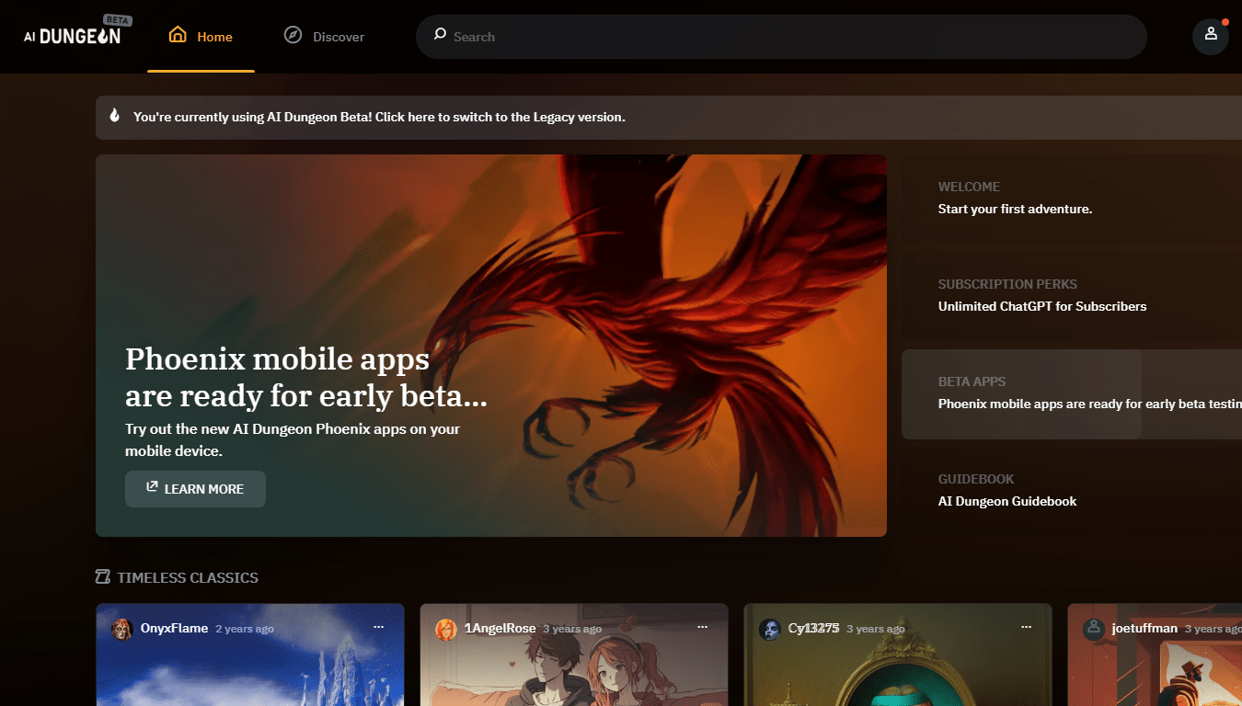
Task: Click the AI Dungeon logo
Action: (x=73, y=35)
